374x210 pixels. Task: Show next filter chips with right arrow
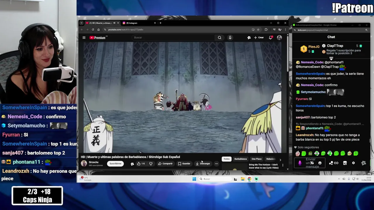[x=280, y=160]
